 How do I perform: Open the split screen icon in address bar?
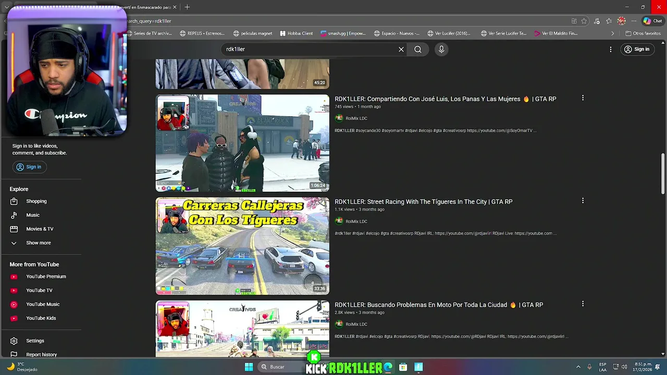[574, 21]
